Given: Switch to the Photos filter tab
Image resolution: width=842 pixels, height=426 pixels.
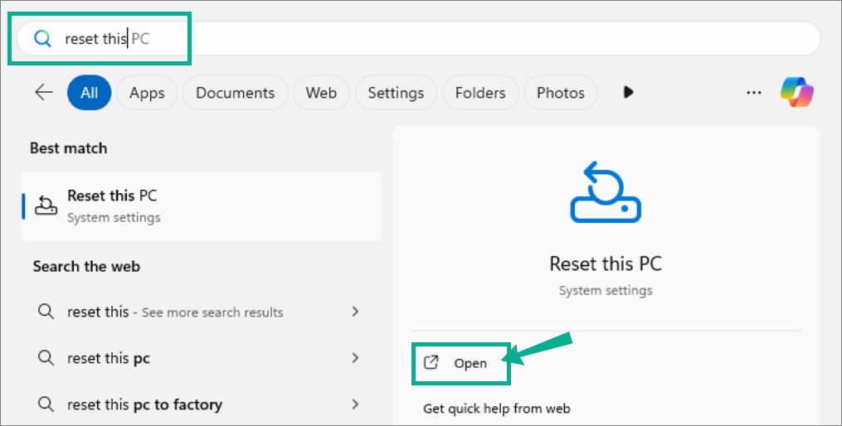Looking at the screenshot, I should point(561,93).
